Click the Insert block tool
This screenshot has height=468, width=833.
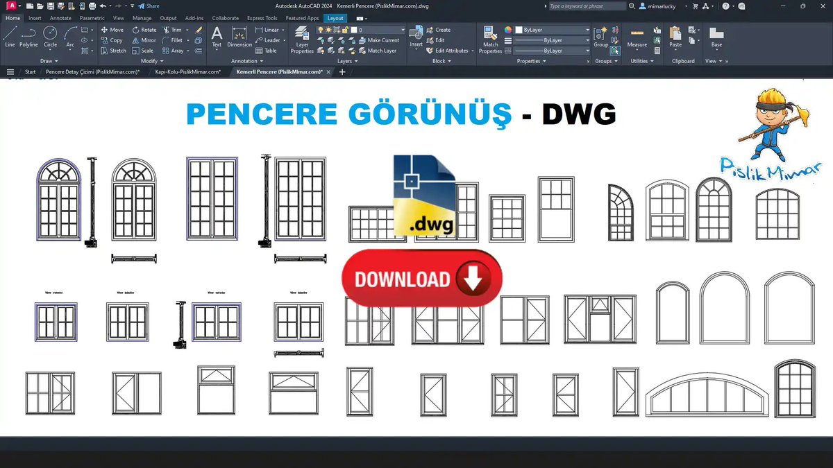point(416,37)
